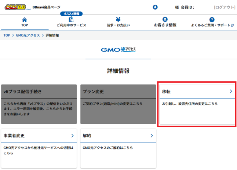Click the person icon above お客さま情報
The image size is (237, 170).
point(165,19)
